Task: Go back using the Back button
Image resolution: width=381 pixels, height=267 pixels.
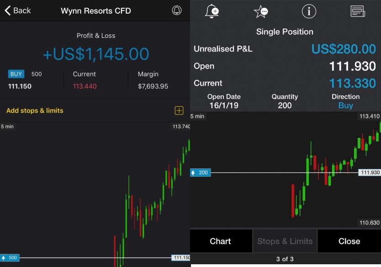Action: point(18,10)
